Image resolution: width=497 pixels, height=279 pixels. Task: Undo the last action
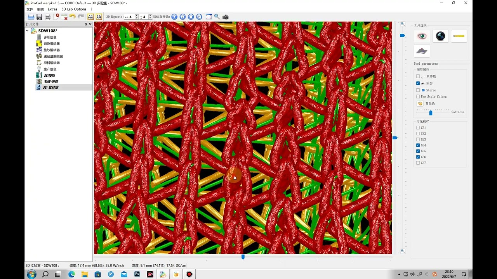pos(73,17)
